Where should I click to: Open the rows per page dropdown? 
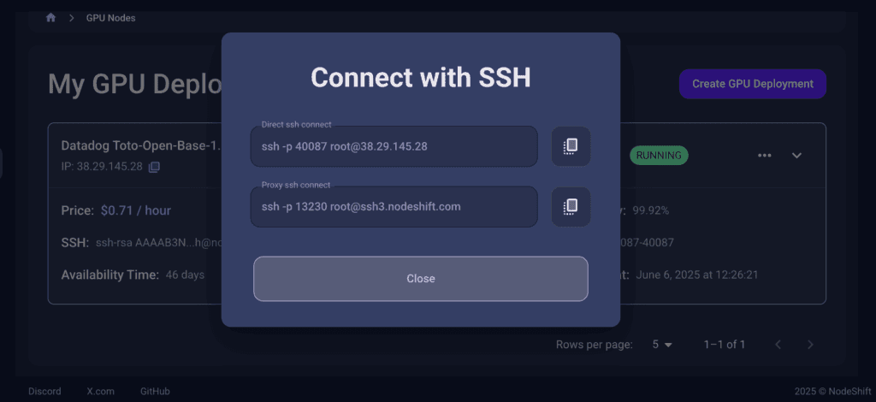[662, 345]
